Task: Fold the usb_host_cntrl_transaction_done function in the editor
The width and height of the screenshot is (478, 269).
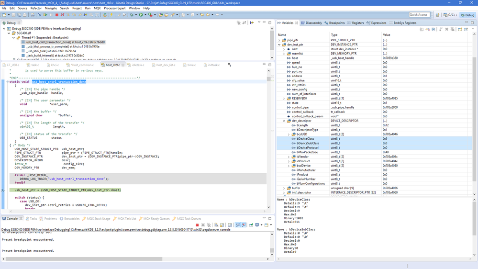Action: coord(7,82)
